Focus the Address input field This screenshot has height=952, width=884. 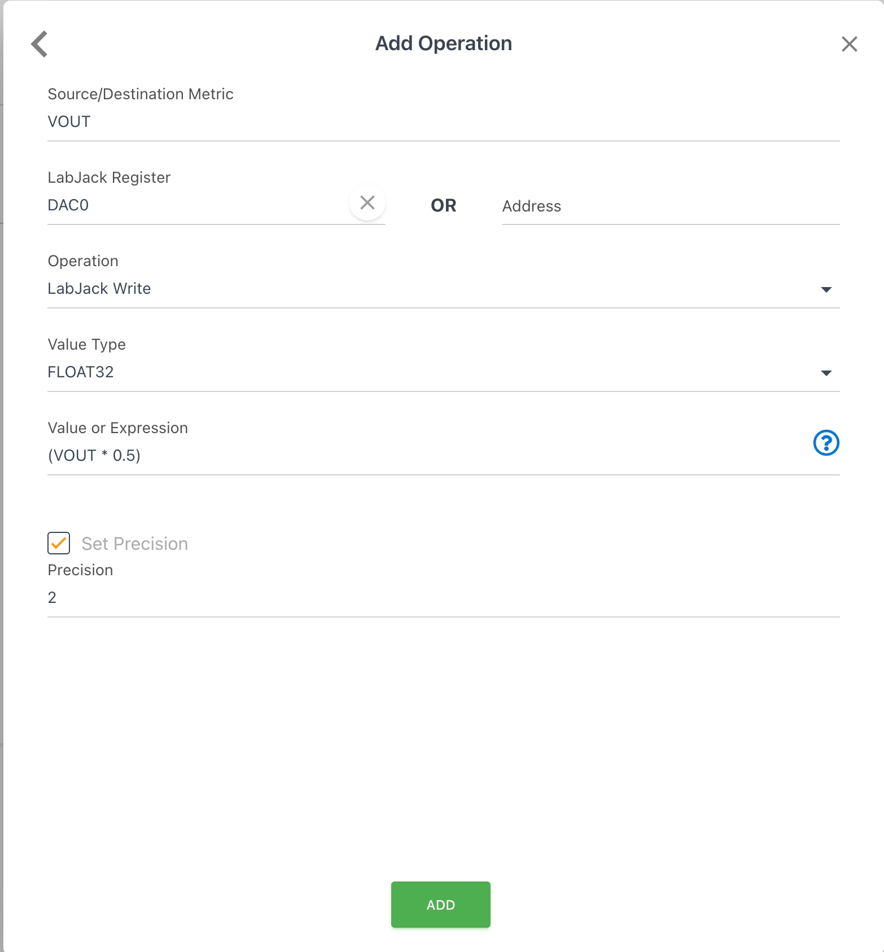[671, 206]
